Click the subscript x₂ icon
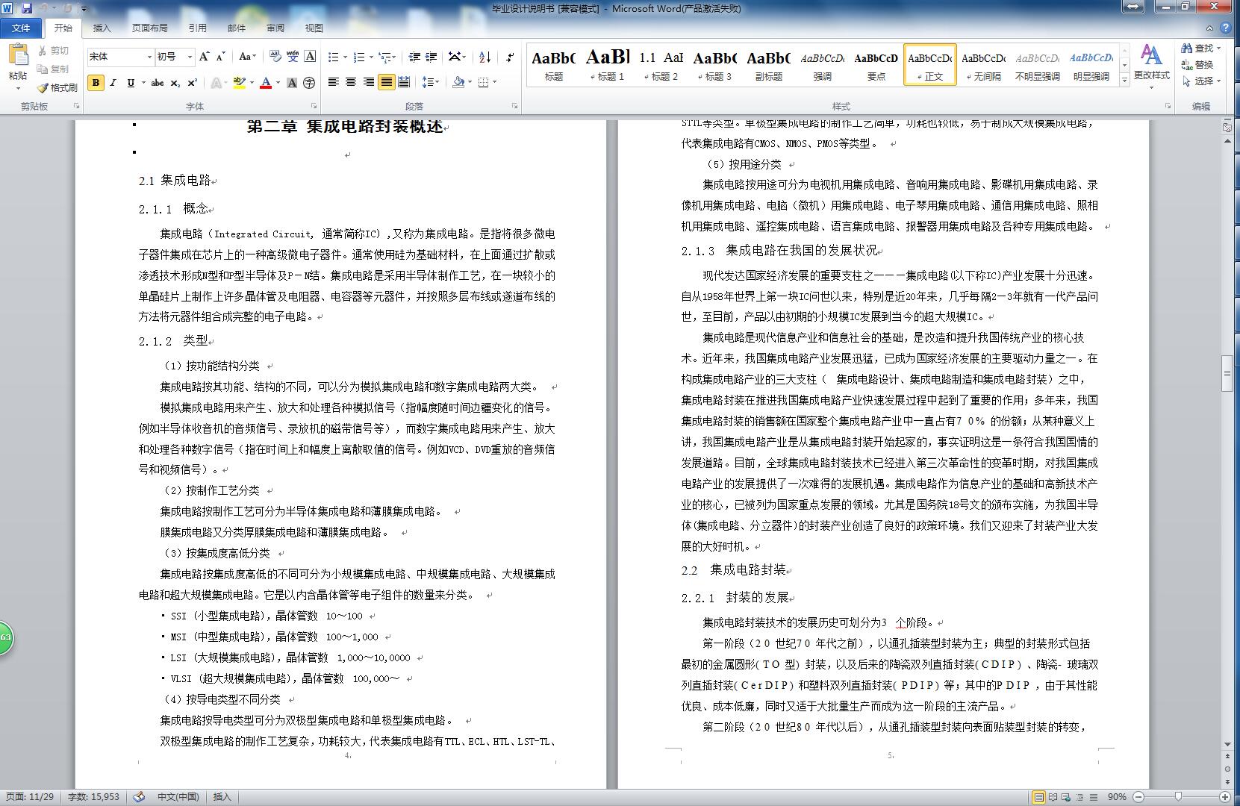 175,83
